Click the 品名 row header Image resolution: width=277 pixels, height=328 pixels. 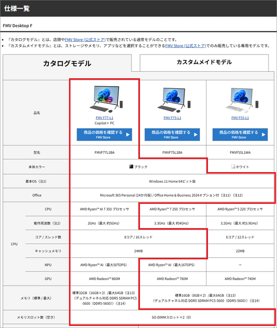[37, 113]
